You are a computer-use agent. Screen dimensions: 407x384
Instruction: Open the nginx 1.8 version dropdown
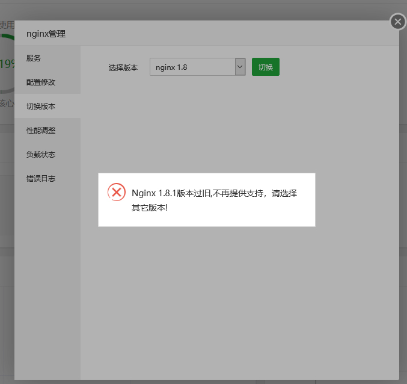click(x=198, y=67)
